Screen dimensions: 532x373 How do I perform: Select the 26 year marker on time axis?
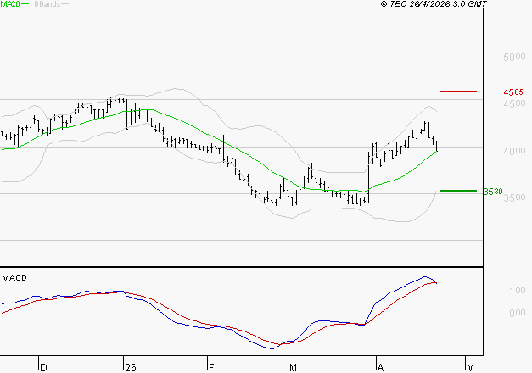pyautogui.click(x=131, y=368)
